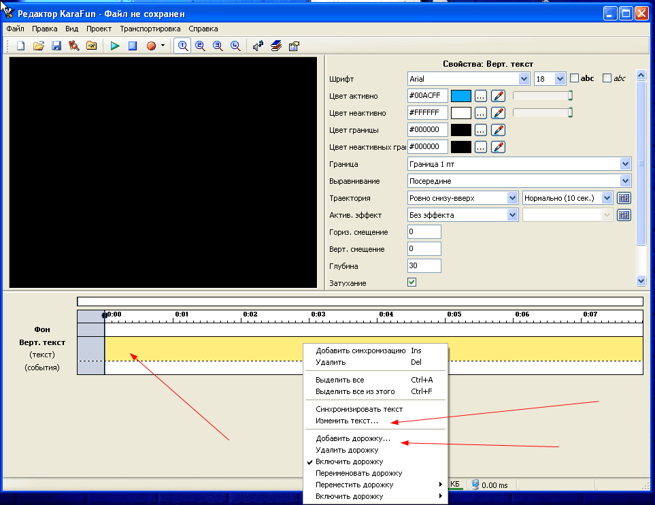Image resolution: width=655 pixels, height=505 pixels.
Task: Click the ... button for border color
Action: [x=481, y=130]
